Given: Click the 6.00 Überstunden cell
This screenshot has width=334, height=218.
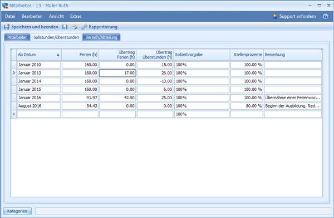Looking at the screenshot, I should point(155,89).
